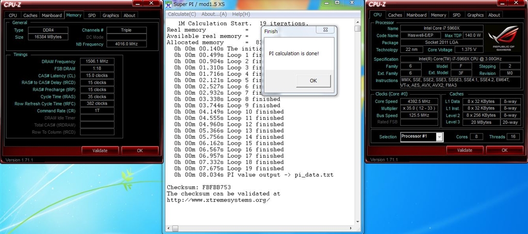Open the About...(A) menu in Super PI
Viewport: 528px width, 234px height.
pos(214,14)
